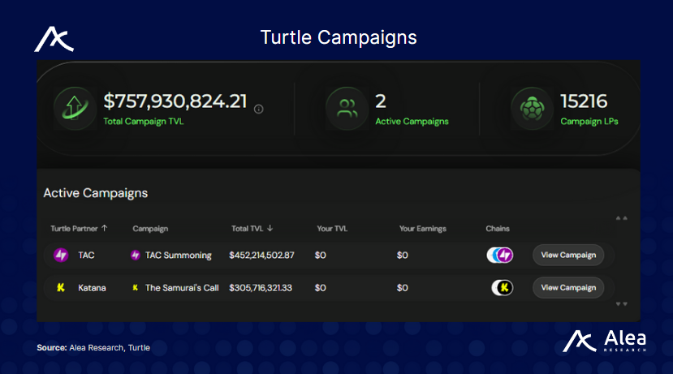
Task: Sort by Turtle Partner column arrow
Action: (x=104, y=228)
